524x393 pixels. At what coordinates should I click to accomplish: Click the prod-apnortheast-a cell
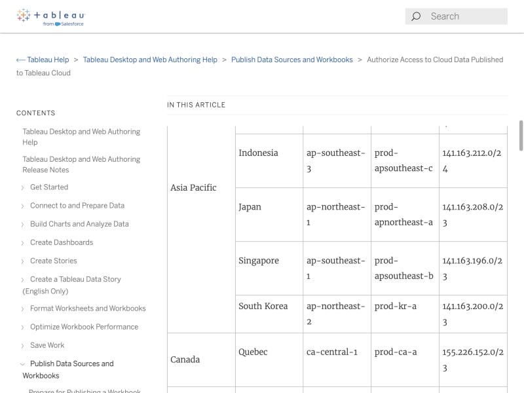(405, 215)
